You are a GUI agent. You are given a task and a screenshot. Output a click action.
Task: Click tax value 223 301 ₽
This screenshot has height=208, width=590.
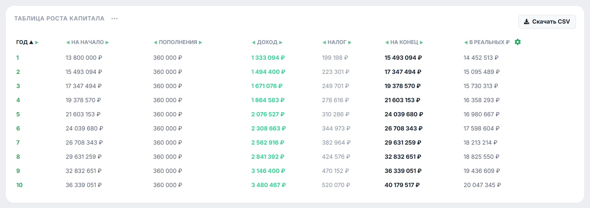(x=336, y=72)
